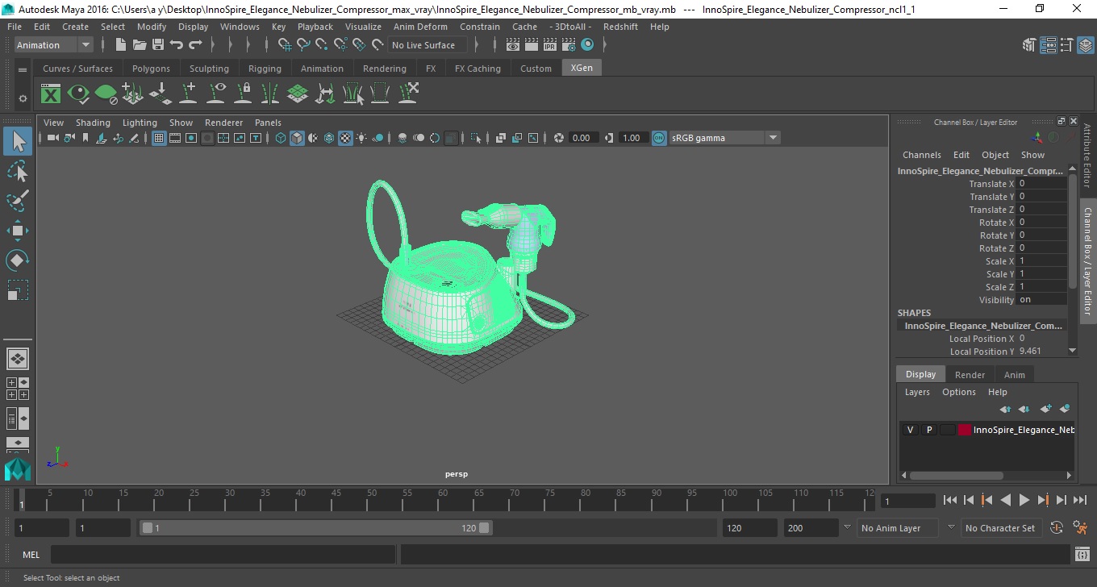This screenshot has width=1097, height=587.
Task: Open the Script Editor icon
Action: (x=1082, y=555)
